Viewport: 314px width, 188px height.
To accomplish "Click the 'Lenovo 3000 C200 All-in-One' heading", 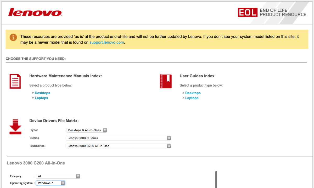I will (x=36, y=163).
